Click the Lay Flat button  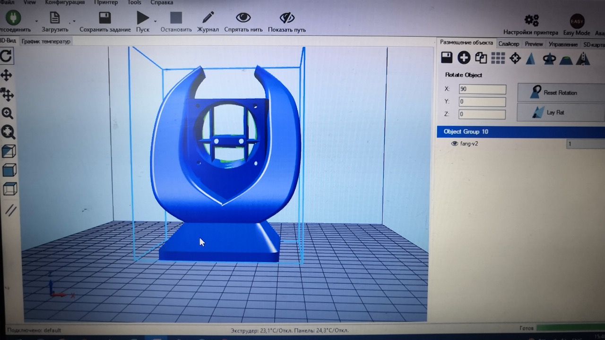click(x=561, y=112)
